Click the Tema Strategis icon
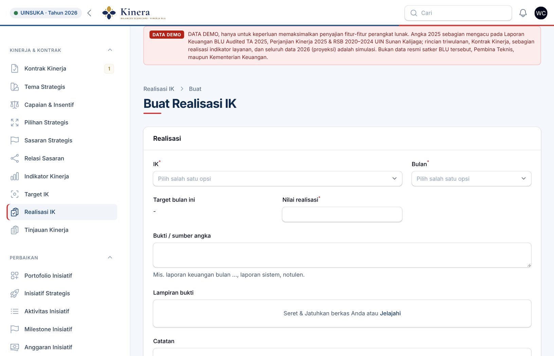Screen dimensions: 554x356 15,87
